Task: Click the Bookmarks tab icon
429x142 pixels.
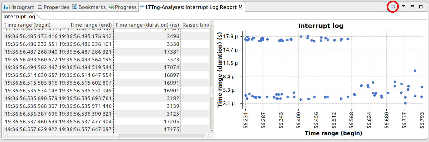Action: [x=75, y=7]
